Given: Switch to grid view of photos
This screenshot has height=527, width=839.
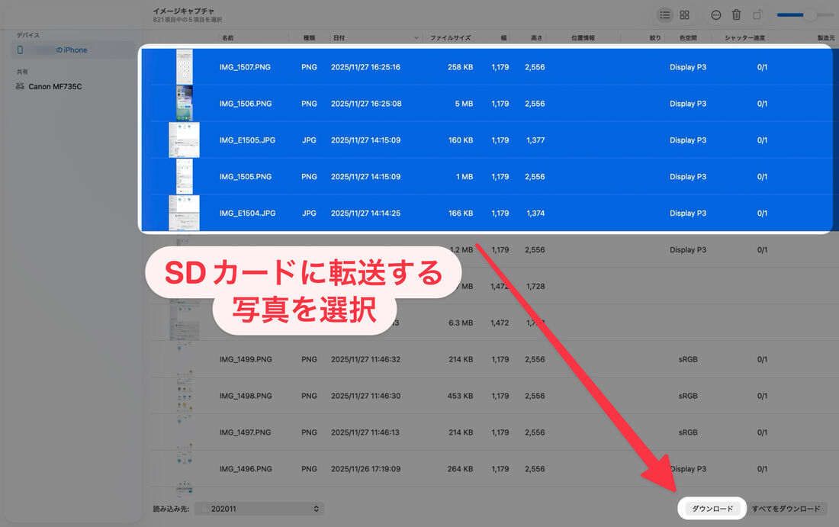Looking at the screenshot, I should coord(683,15).
